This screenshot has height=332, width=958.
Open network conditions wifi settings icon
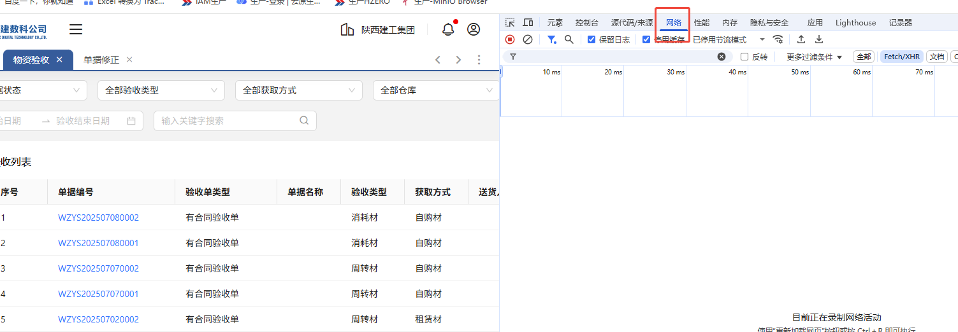778,39
